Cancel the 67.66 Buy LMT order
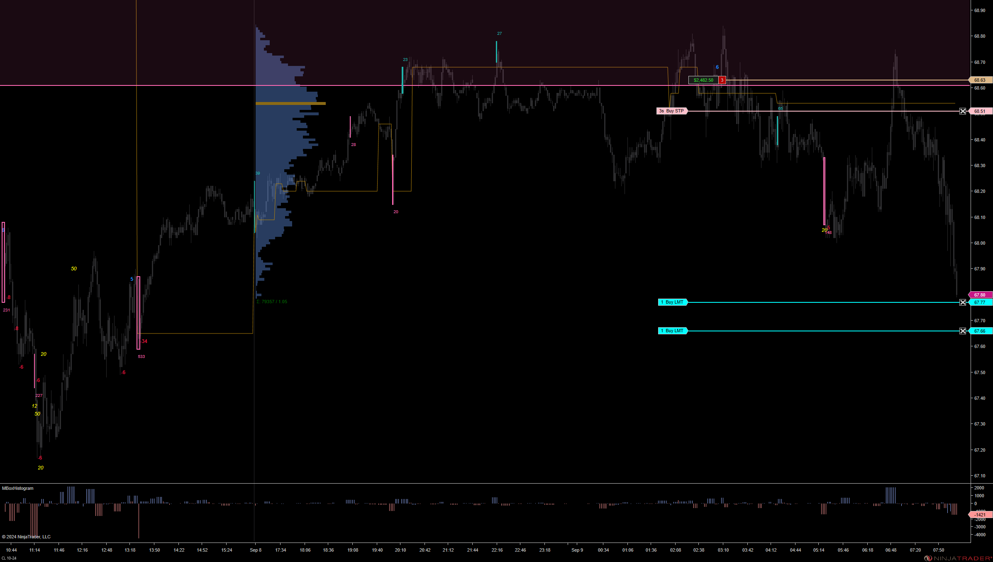The image size is (993, 562). (963, 331)
